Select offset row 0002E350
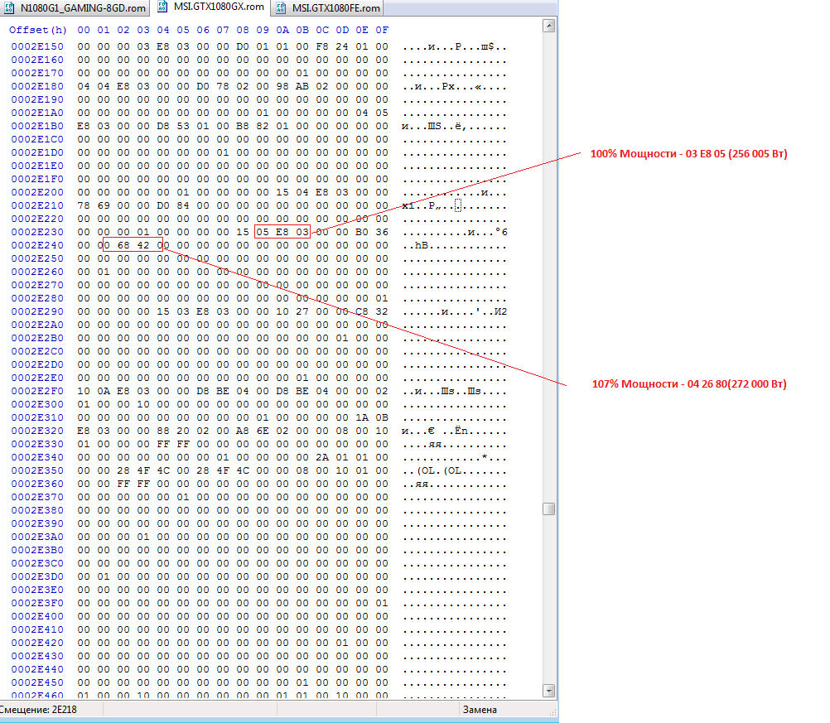Viewport: 830px width, 723px height. 37,470
